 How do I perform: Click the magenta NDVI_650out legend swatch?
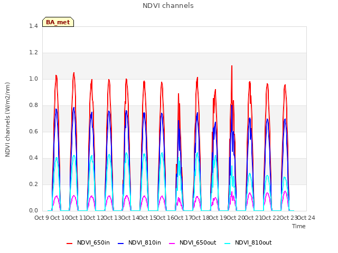tap(172, 244)
